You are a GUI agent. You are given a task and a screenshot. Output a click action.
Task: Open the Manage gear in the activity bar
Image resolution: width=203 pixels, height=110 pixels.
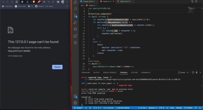[75, 103]
